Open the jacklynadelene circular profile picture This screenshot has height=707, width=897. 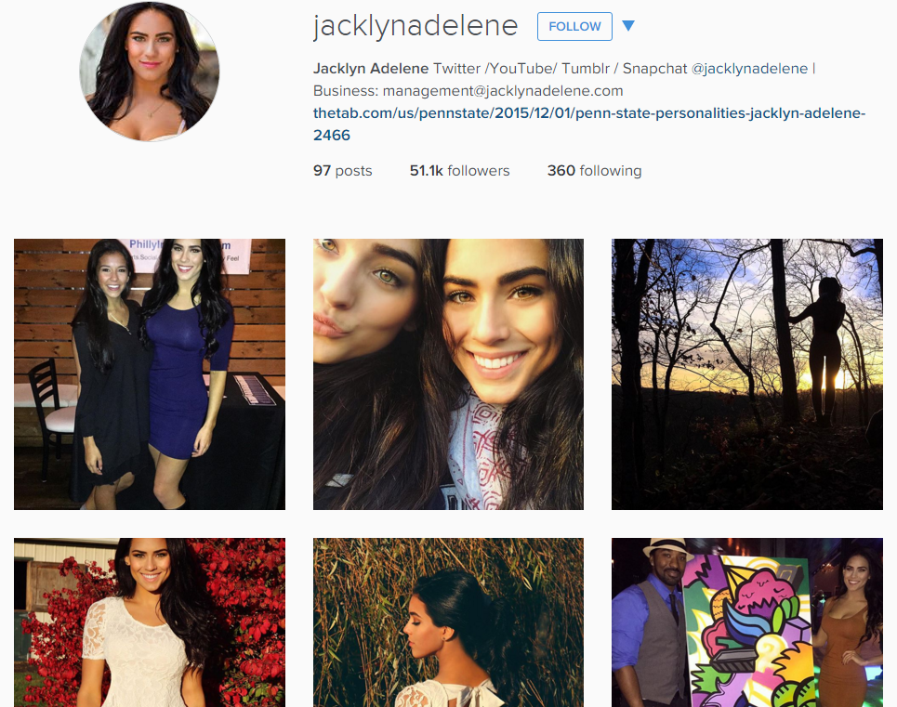(x=150, y=72)
